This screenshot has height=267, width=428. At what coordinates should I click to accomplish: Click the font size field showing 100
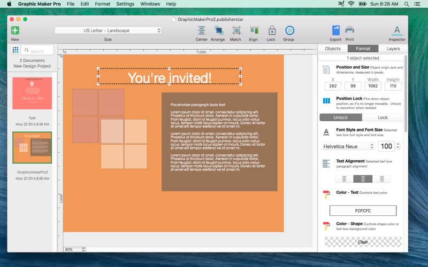[x=386, y=146]
